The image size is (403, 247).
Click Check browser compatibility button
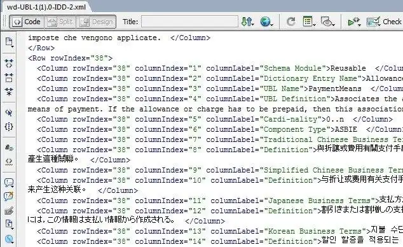[384, 22]
